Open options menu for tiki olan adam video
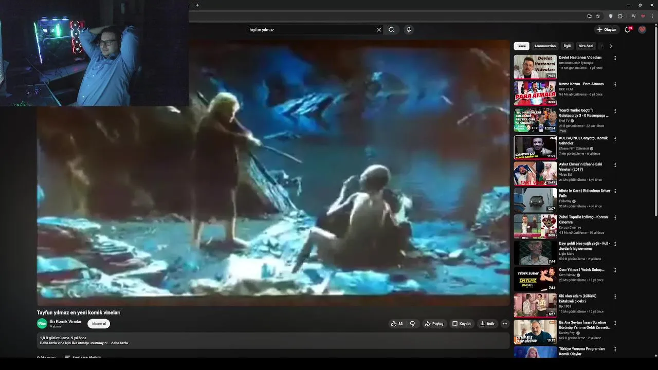658x370 pixels. 615,297
